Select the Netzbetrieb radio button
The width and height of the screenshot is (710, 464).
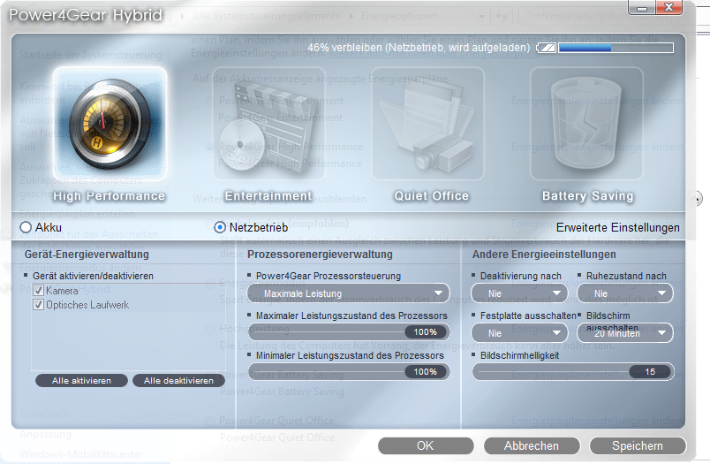(220, 227)
